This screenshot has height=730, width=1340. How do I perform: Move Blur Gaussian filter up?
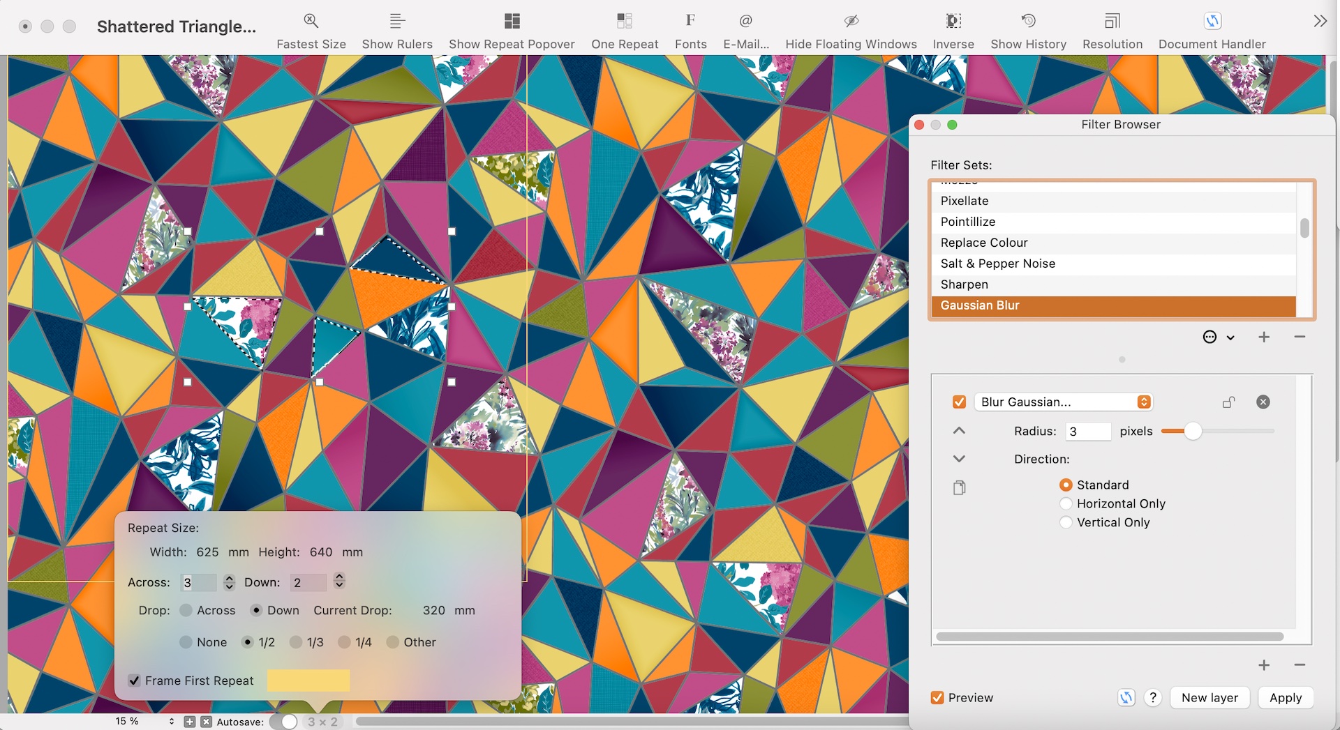point(960,431)
